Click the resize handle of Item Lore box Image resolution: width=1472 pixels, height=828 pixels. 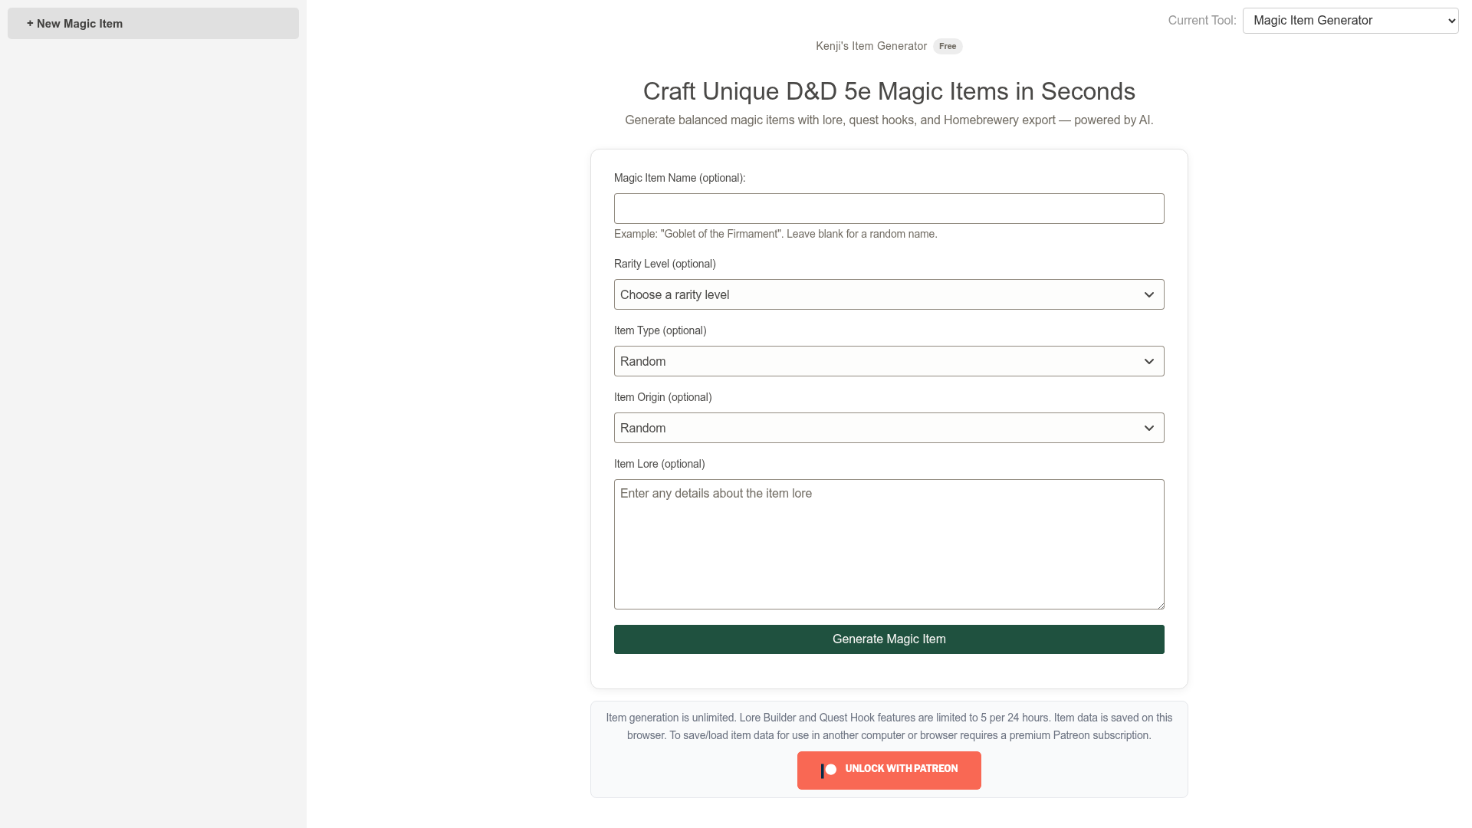coord(1160,605)
